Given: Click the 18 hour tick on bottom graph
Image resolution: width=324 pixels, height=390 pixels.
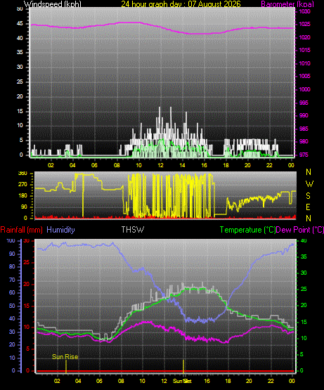Looking at the screenshot, I should pos(228,381).
